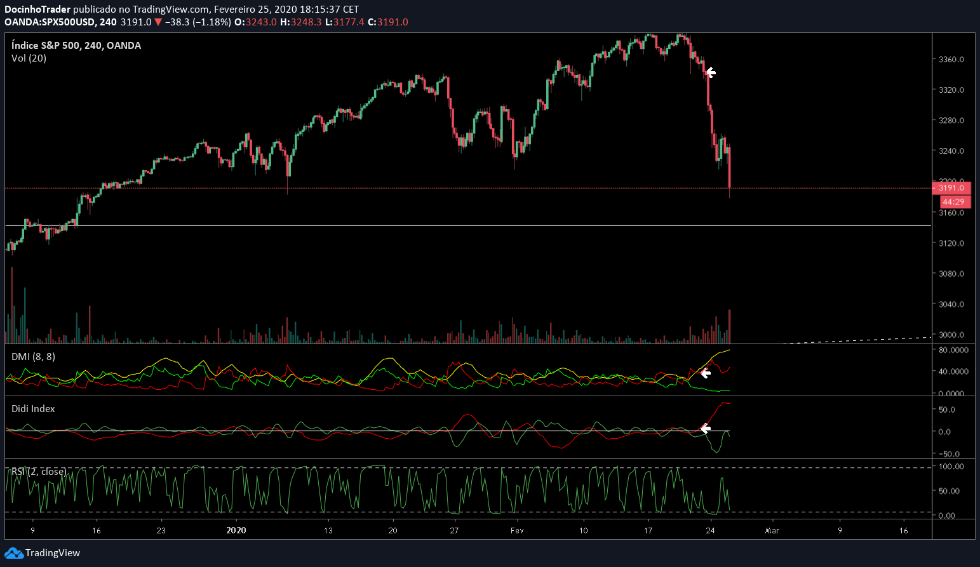
Task: Click the Fev label on the date axis
Action: tap(517, 530)
